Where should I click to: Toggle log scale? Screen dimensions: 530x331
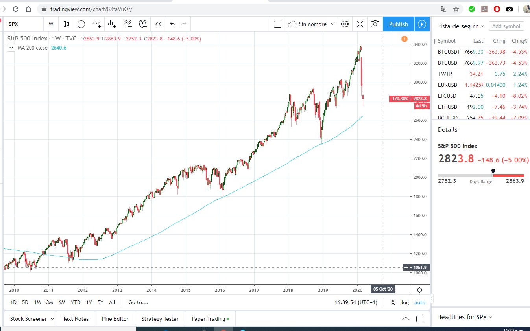[x=405, y=302]
